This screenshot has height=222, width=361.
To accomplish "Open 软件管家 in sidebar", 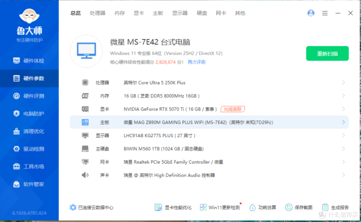I will [29, 184].
